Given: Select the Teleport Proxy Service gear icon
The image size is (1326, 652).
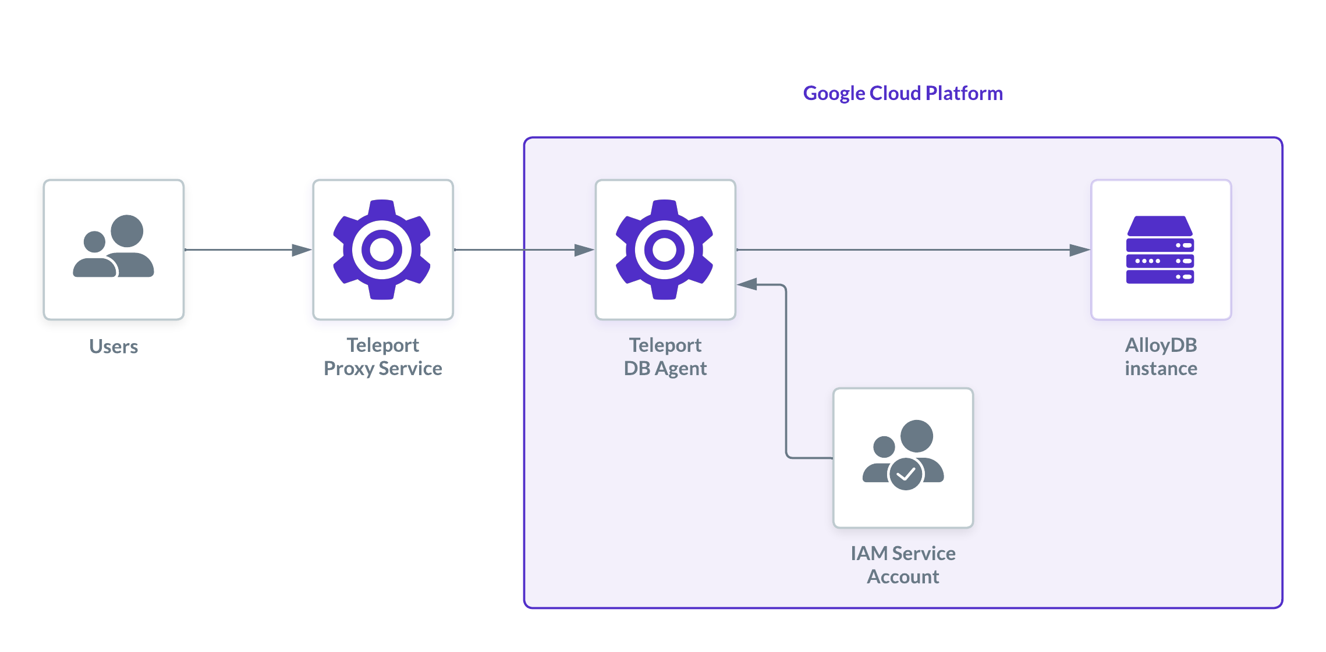Looking at the screenshot, I should [382, 250].
